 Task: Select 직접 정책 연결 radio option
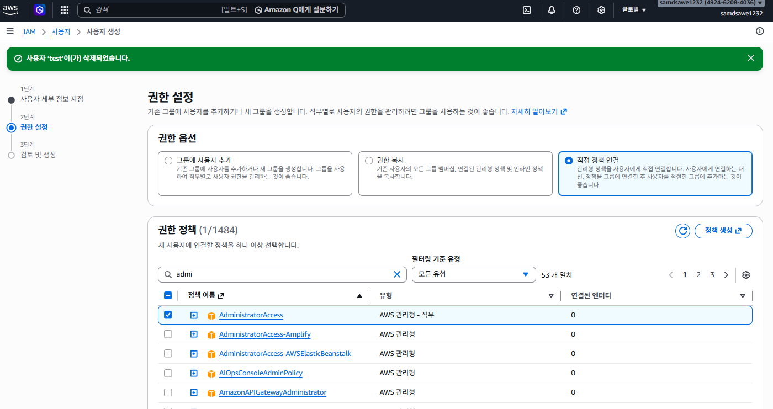click(x=569, y=161)
